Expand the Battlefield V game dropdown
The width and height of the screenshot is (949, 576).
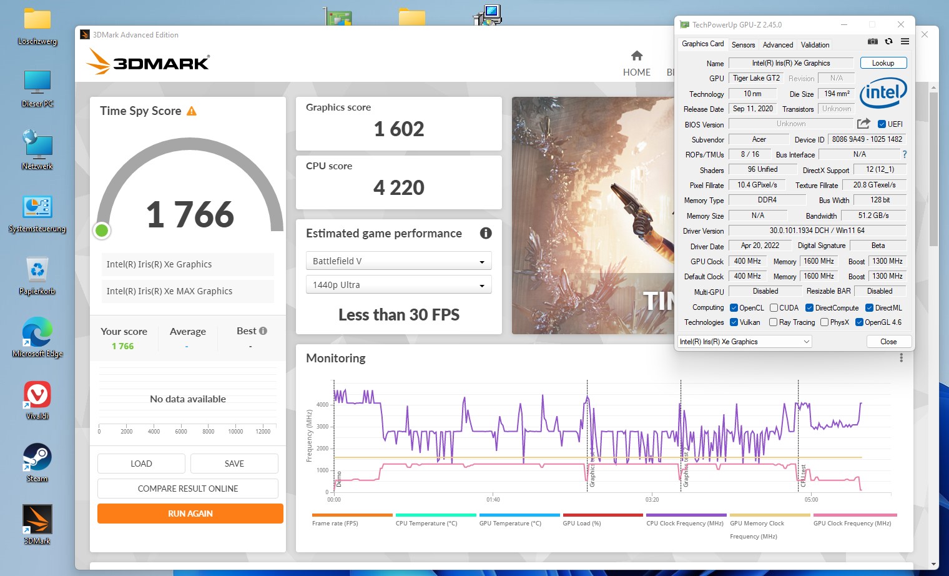tap(398, 261)
